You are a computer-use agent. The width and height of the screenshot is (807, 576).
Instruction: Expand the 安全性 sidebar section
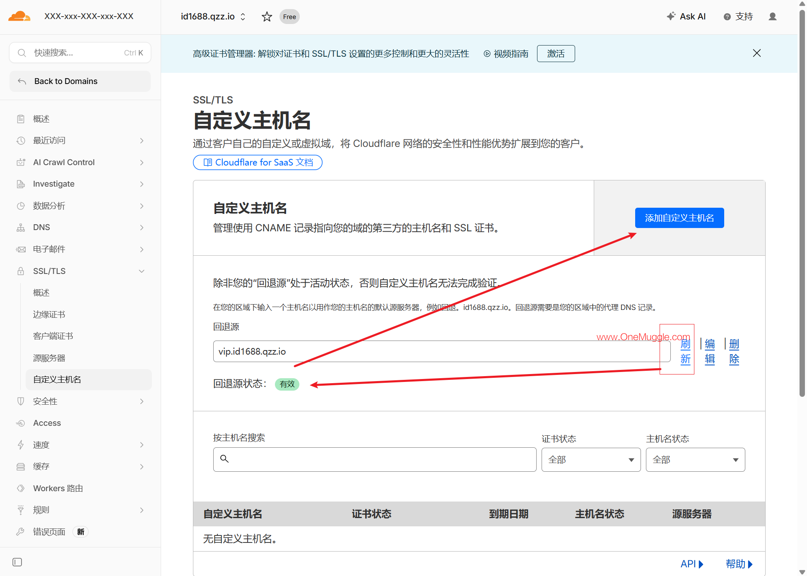point(142,401)
